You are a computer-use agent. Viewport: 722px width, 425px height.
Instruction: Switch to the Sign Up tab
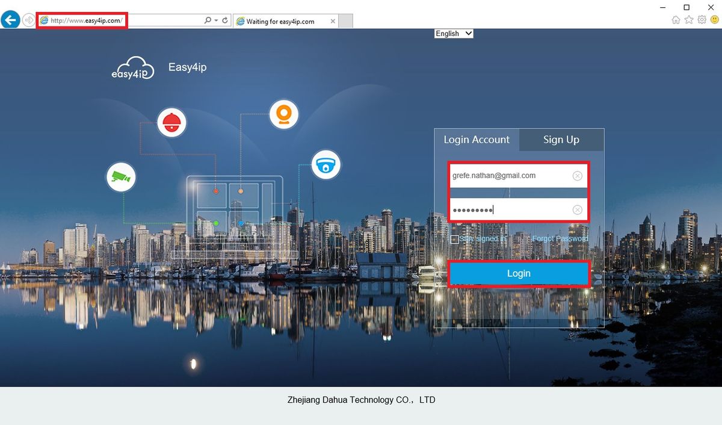561,140
